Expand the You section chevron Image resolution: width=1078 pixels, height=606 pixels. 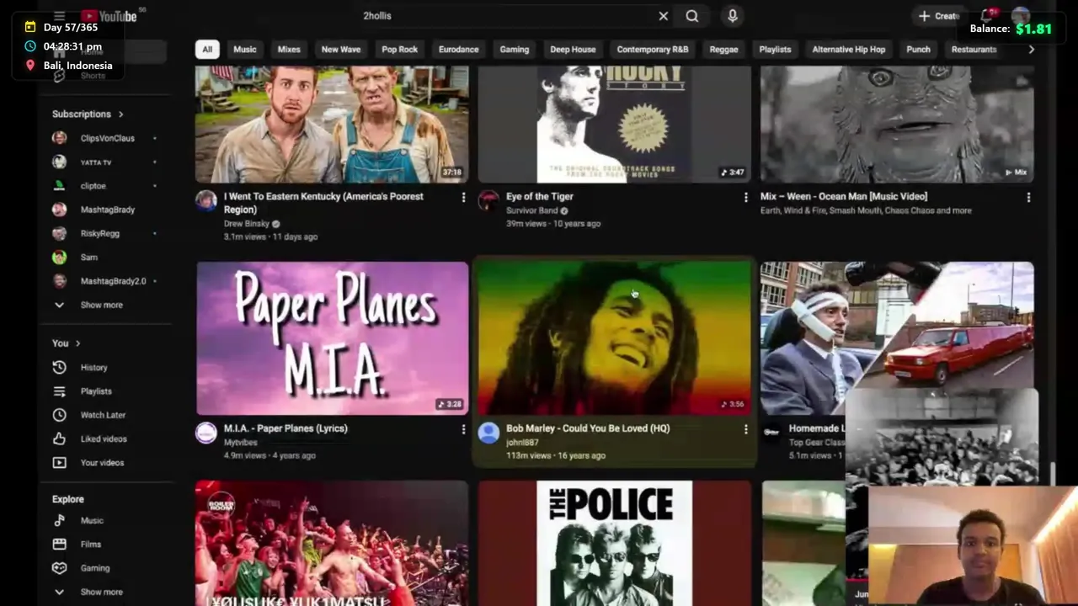pyautogui.click(x=77, y=343)
